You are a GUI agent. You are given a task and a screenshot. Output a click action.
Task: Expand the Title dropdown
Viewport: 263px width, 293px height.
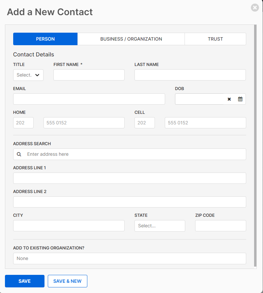(28, 75)
